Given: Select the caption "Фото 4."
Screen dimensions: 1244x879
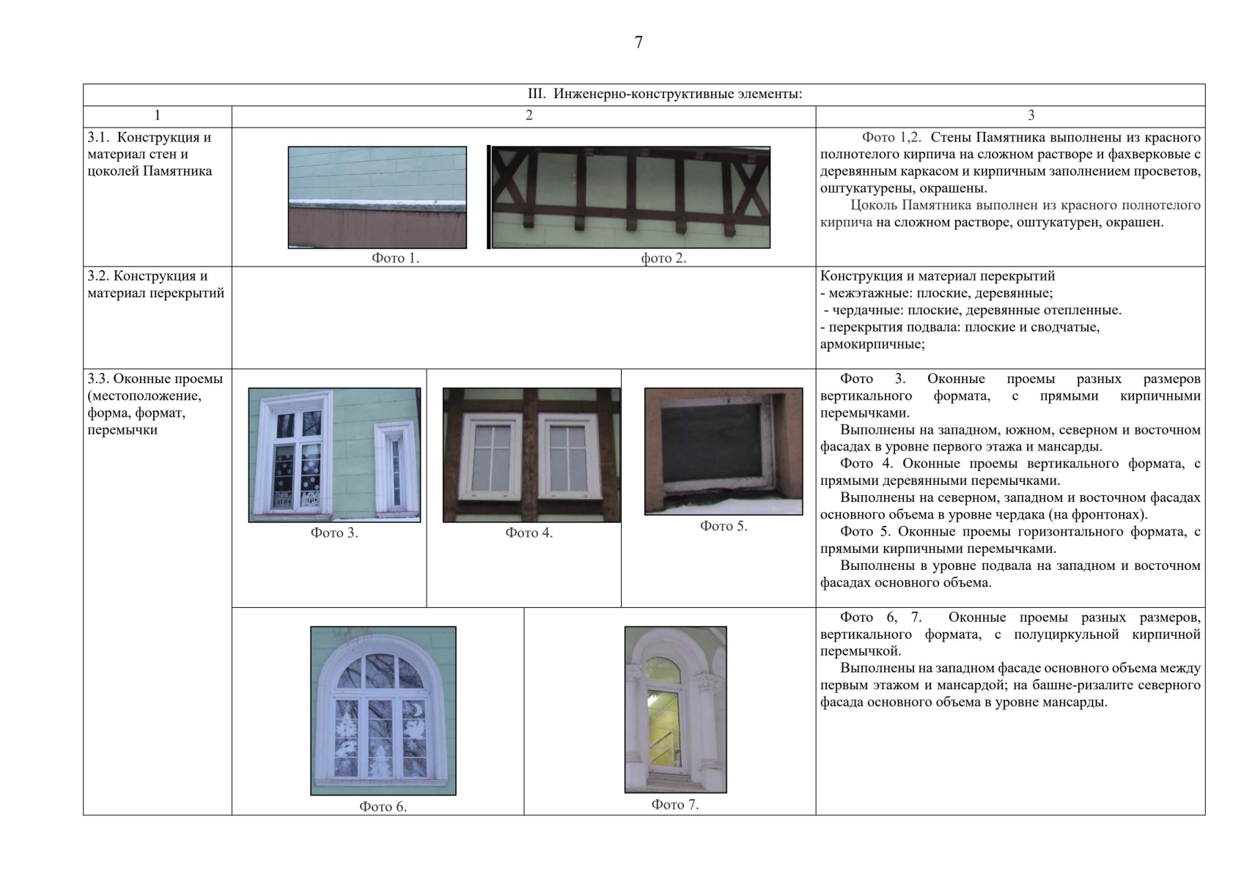Looking at the screenshot, I should coord(529,533).
